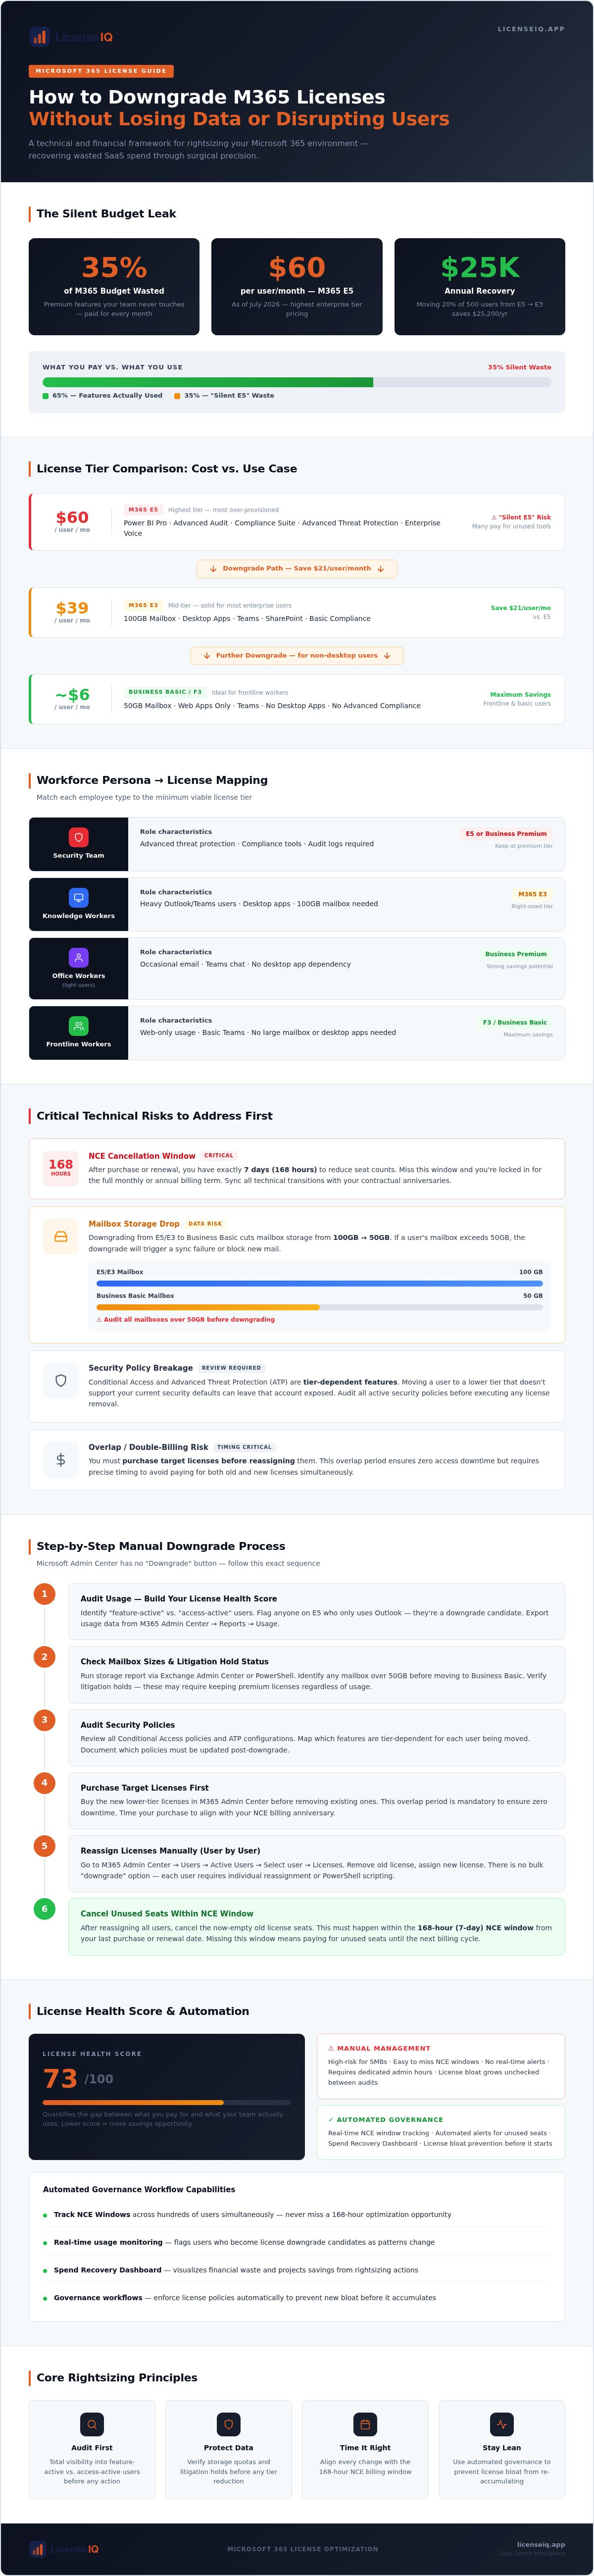Open the LICENSEIQ.APP link at top right
Screen dimensions: 594x2576
pos(531,29)
